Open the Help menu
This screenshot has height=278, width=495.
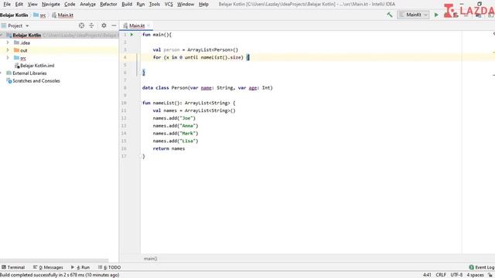[x=203, y=4]
